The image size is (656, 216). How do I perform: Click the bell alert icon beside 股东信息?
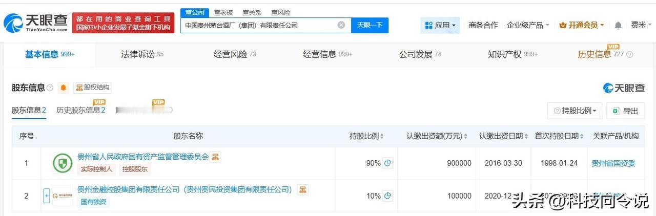point(64,88)
